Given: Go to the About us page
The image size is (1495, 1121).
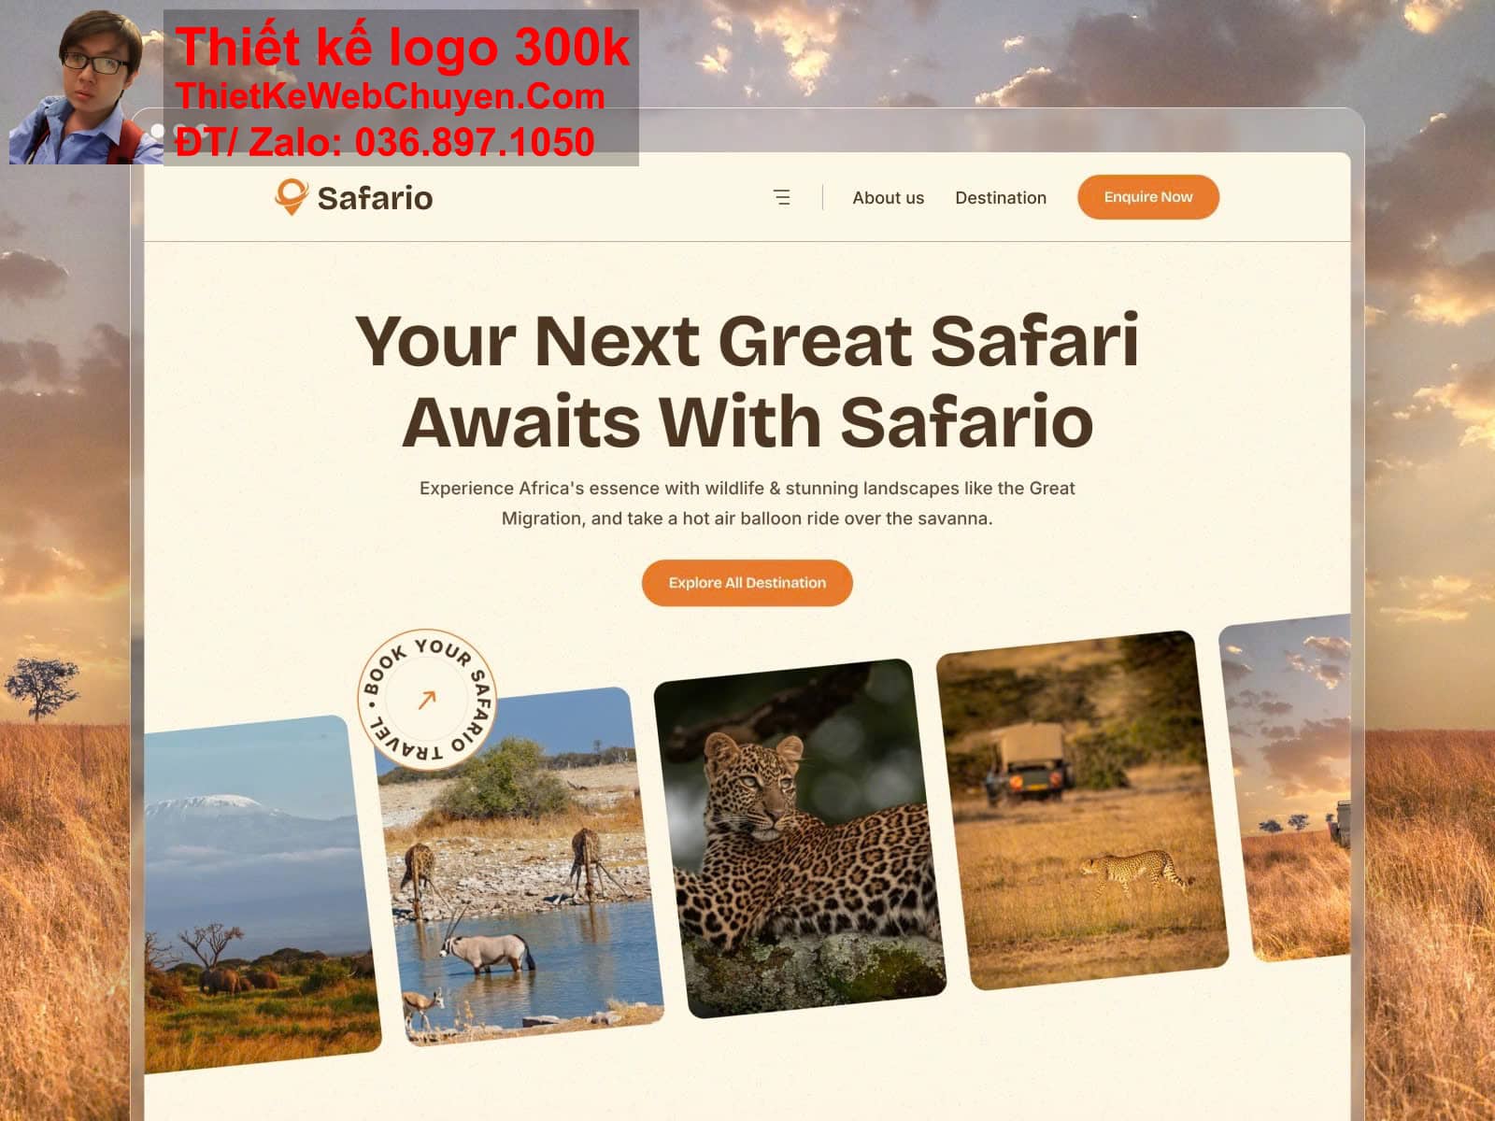Looking at the screenshot, I should [888, 198].
